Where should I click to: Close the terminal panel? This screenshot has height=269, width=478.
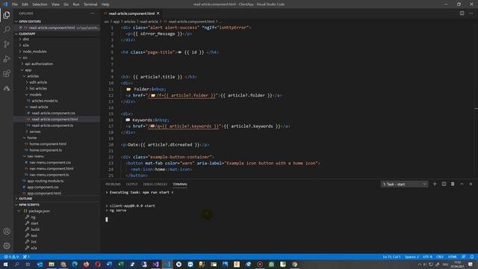(471, 184)
